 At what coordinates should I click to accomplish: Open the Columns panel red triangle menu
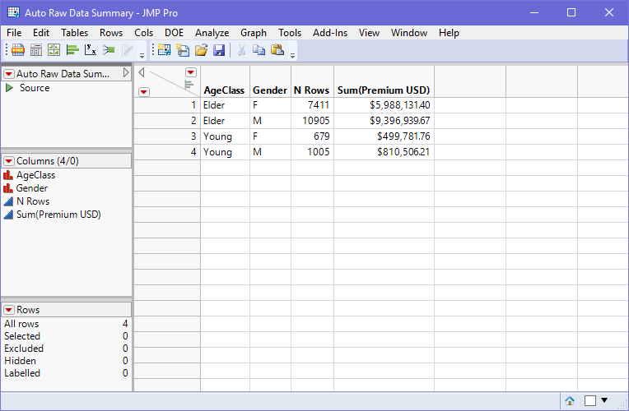[x=9, y=161]
